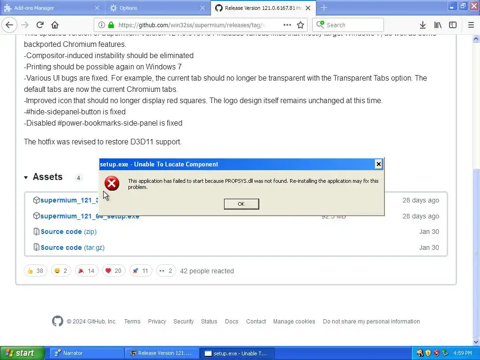Switch to the Options tab
480x360 pixels.
click(158, 8)
